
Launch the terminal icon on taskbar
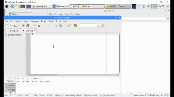click(23, 6)
